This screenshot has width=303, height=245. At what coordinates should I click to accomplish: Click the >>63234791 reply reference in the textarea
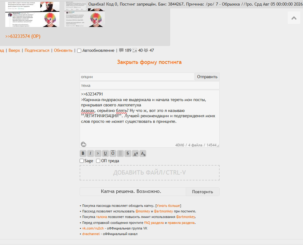pos(92,94)
